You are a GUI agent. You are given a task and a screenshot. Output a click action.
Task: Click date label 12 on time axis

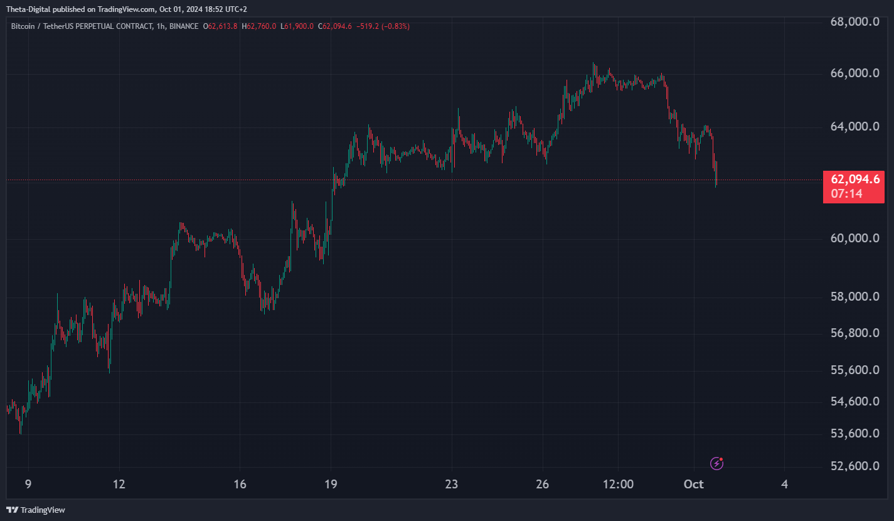point(119,484)
